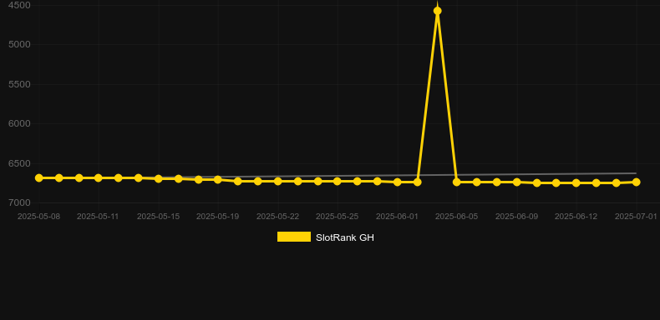Click the data point above 2025-06-09
The width and height of the screenshot is (660, 320).
tap(516, 182)
